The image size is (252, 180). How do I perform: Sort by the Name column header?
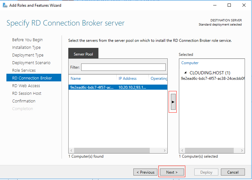click(x=76, y=79)
